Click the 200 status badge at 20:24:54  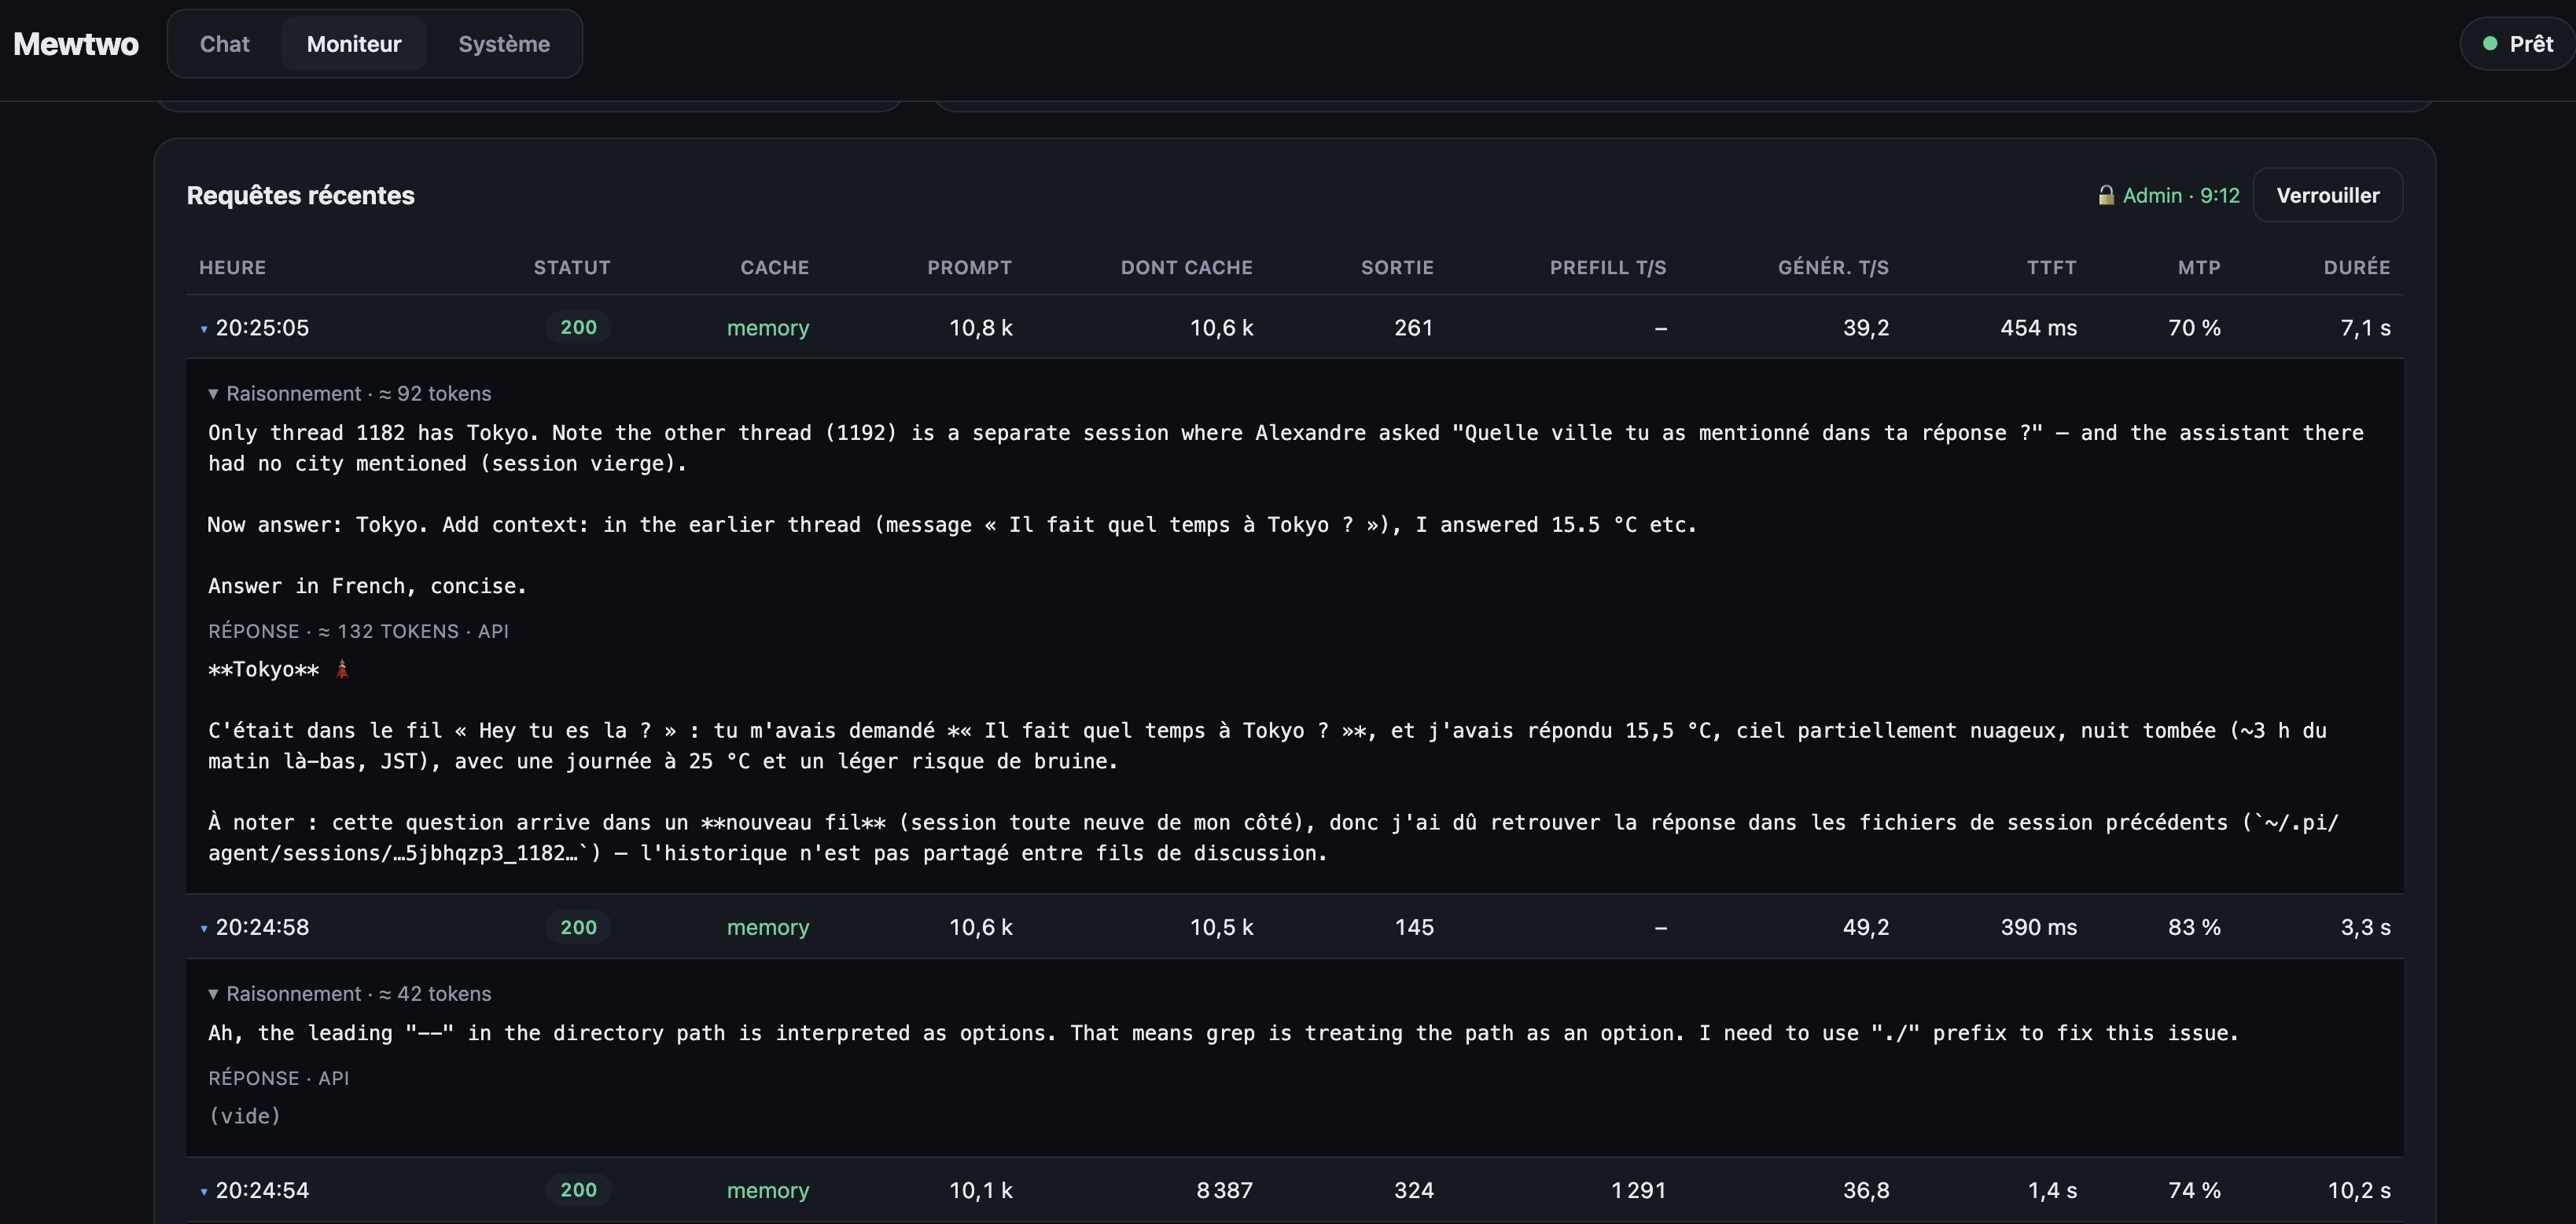[578, 1189]
